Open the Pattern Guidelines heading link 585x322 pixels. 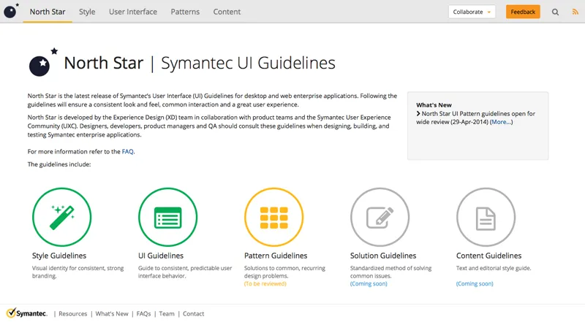[x=276, y=256]
